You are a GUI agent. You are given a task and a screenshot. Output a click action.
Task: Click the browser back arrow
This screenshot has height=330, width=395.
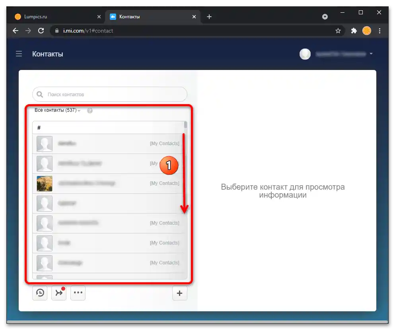[x=16, y=31]
